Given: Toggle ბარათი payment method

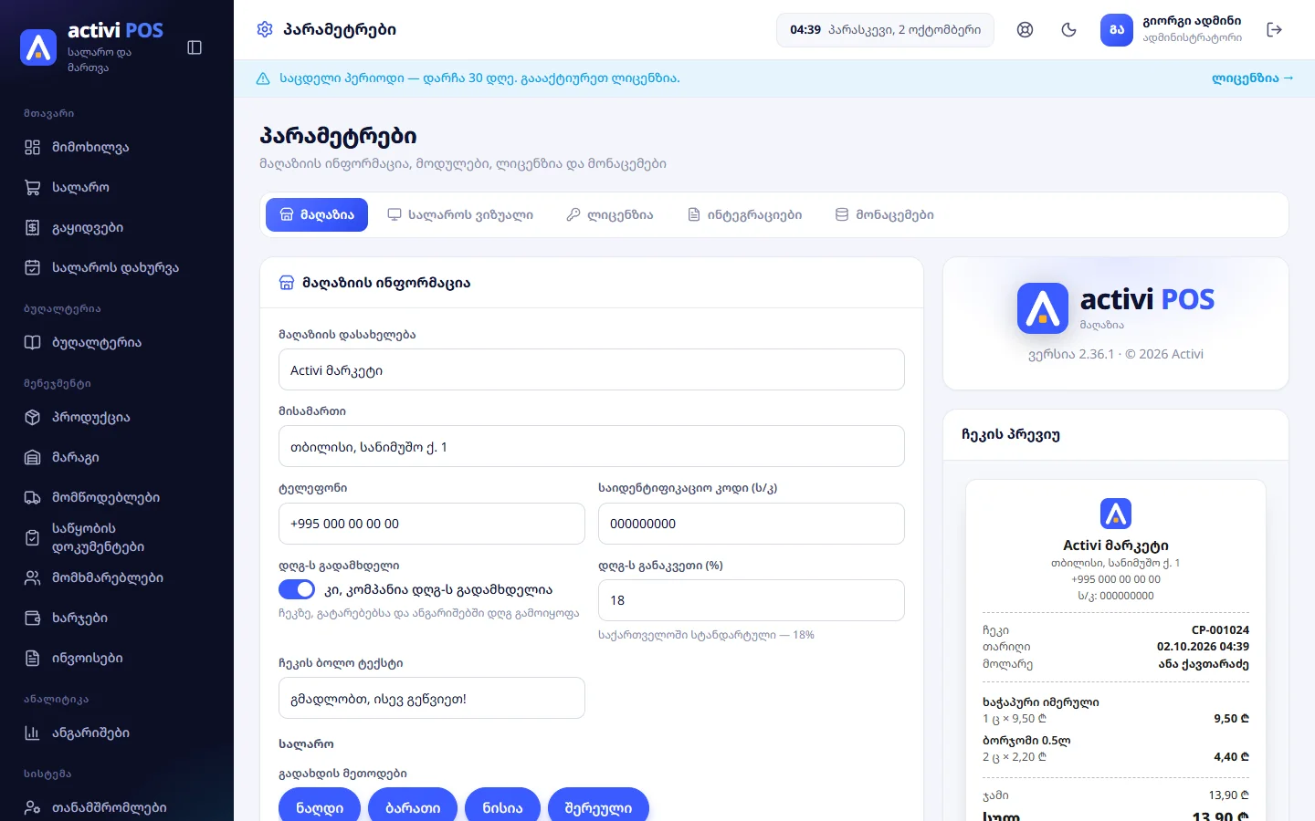Looking at the screenshot, I should [413, 807].
